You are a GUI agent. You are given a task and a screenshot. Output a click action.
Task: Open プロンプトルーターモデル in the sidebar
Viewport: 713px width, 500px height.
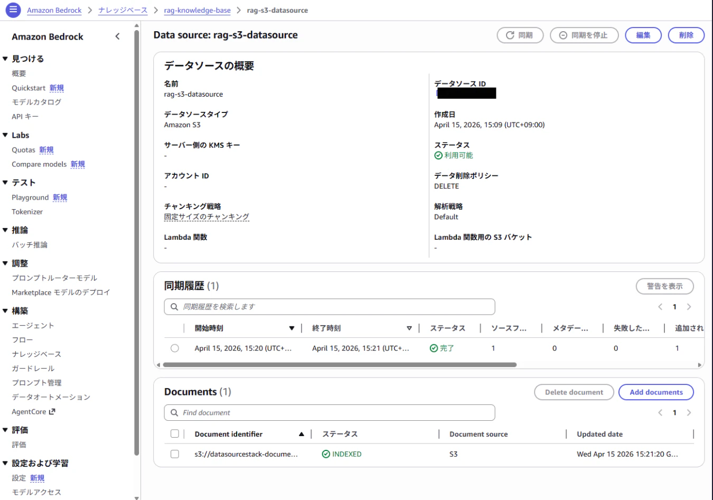54,278
